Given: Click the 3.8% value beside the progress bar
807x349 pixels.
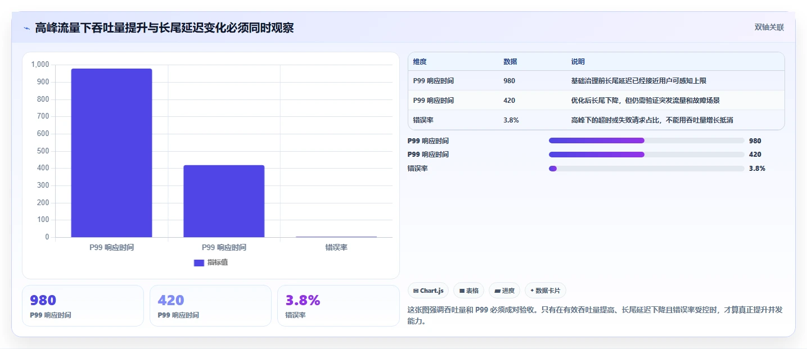Looking at the screenshot, I should (757, 169).
